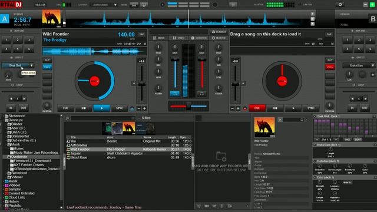This screenshot has height=212, width=377.
Task: Switch to the MIXER tab
Action: tap(159, 38)
